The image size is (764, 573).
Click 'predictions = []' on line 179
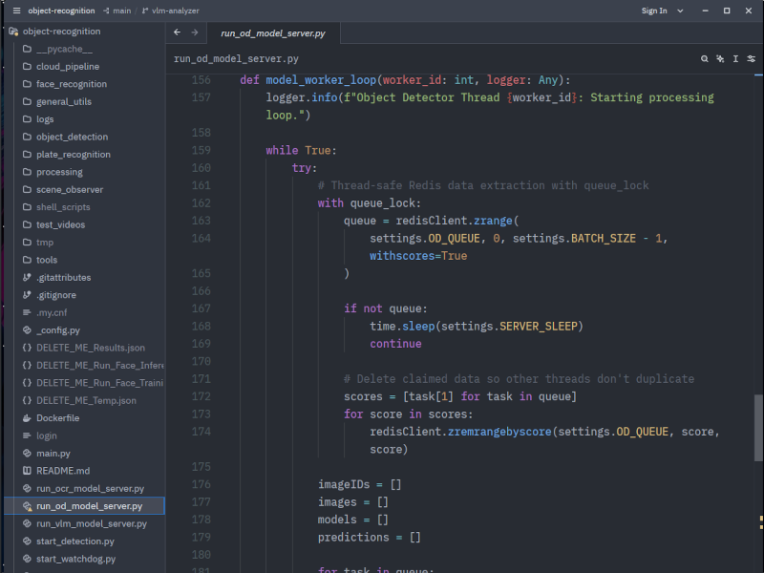click(x=370, y=537)
